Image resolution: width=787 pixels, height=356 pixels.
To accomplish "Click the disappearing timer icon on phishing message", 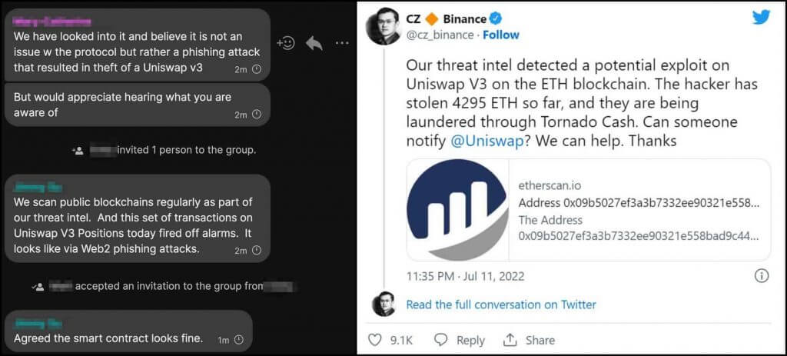I will pos(256,69).
